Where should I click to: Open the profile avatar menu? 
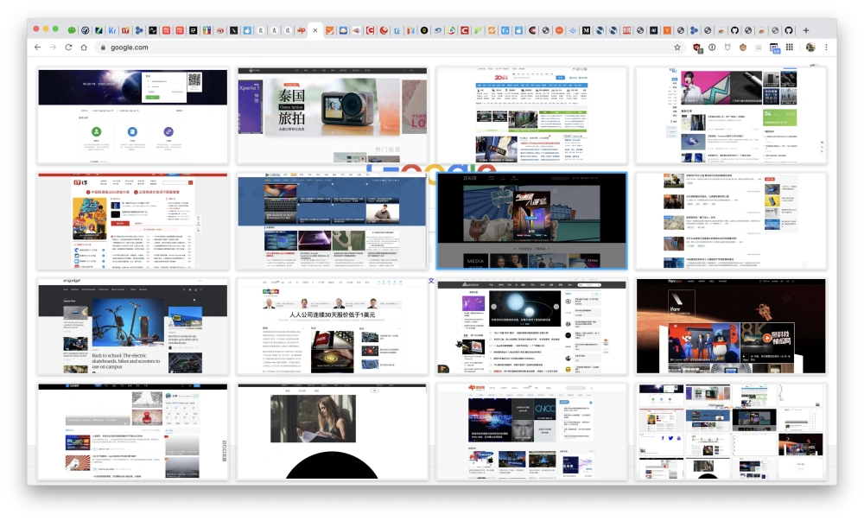pyautogui.click(x=810, y=48)
